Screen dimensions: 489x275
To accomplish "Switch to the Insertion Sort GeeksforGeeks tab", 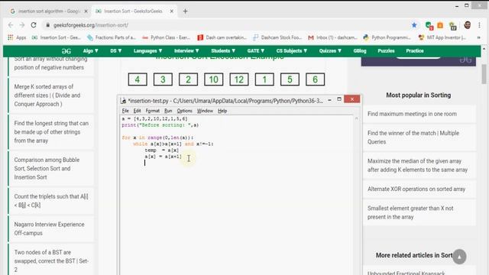I will [134, 11].
